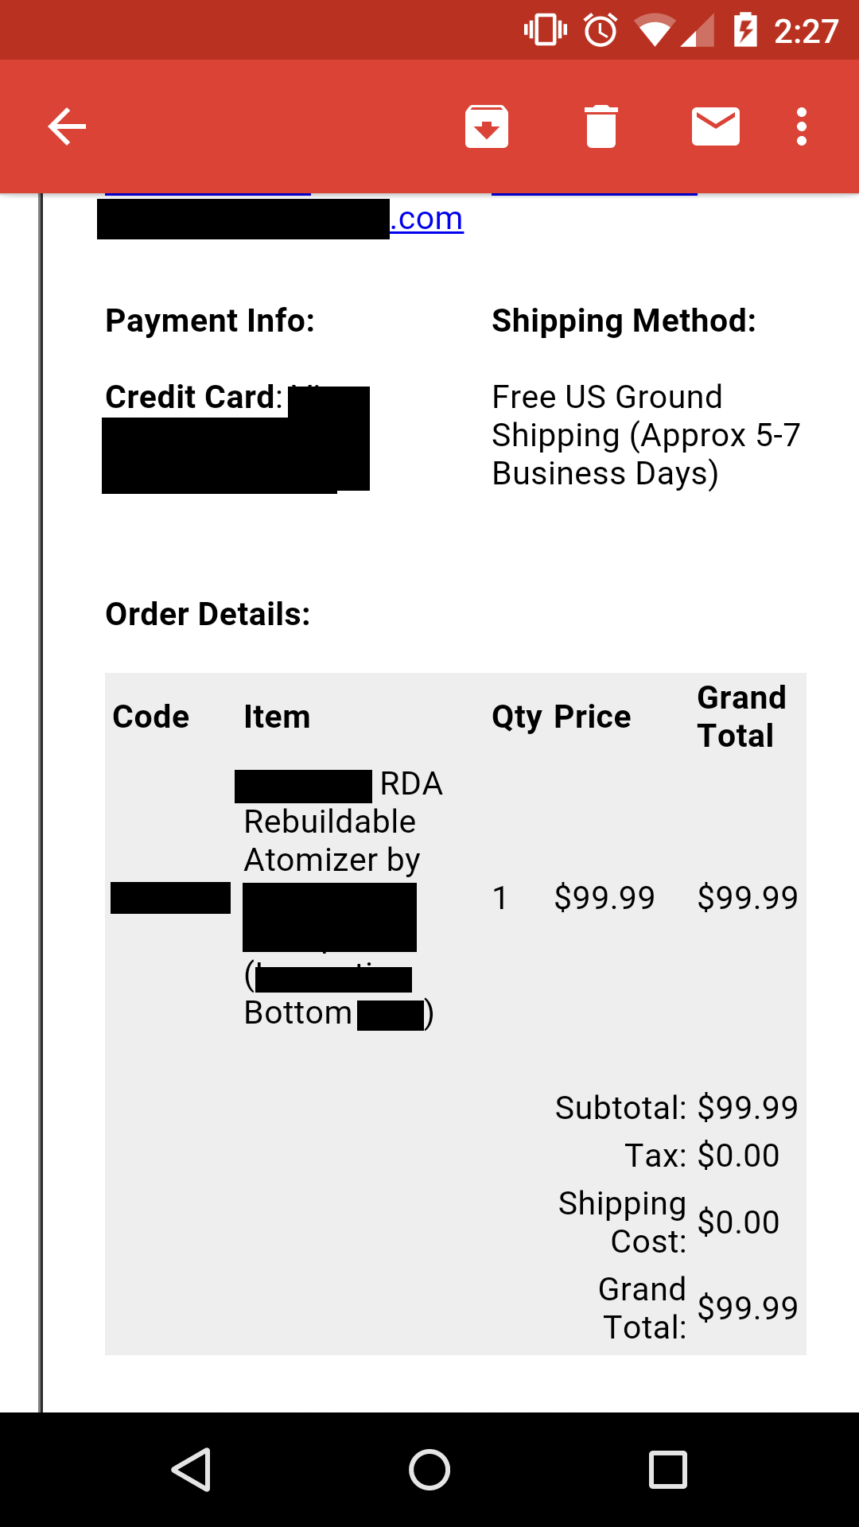Tap the Android back navigation button

(192, 1469)
